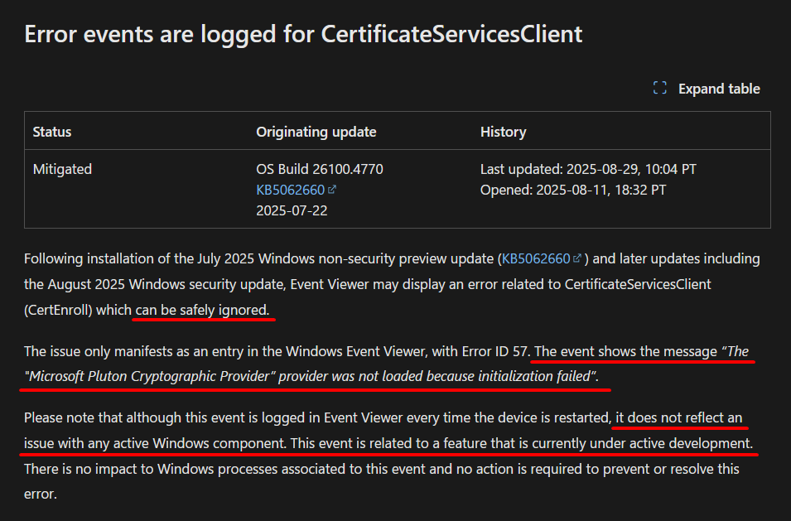Click the Opened 2025-08-11 line
Screen dimensions: 791x521
point(573,190)
